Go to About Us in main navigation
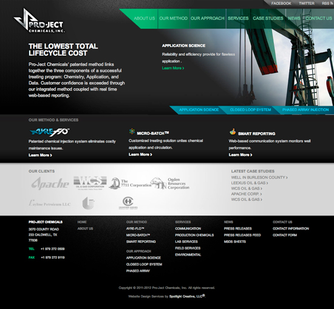Screen dimensions: 334x309 click(x=145, y=18)
